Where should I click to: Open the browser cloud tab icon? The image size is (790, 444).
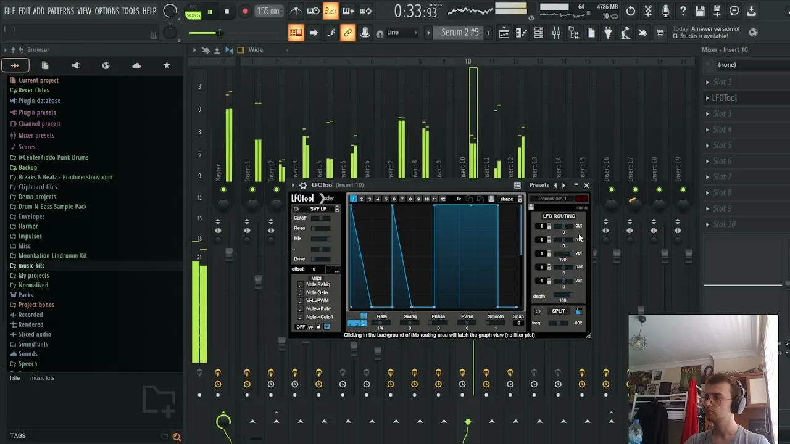coord(136,65)
